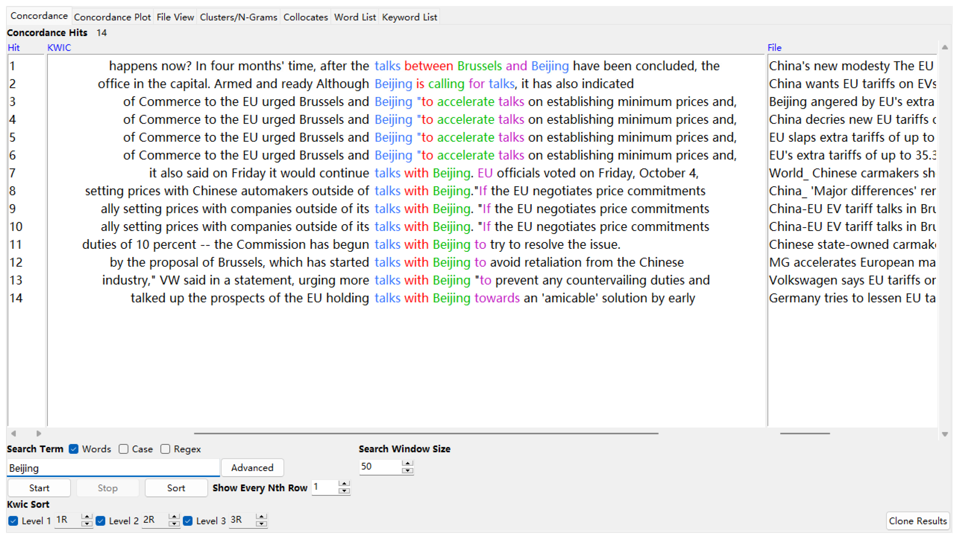Open the Word List tab
The width and height of the screenshot is (958, 538).
(x=355, y=17)
